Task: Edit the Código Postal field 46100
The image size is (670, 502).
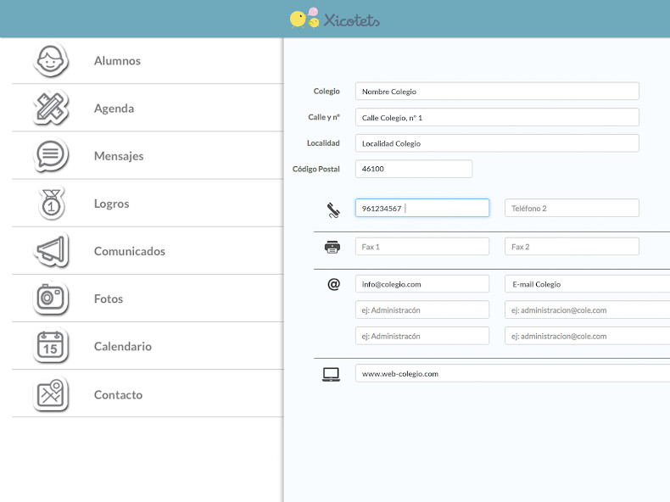Action: [x=414, y=169]
